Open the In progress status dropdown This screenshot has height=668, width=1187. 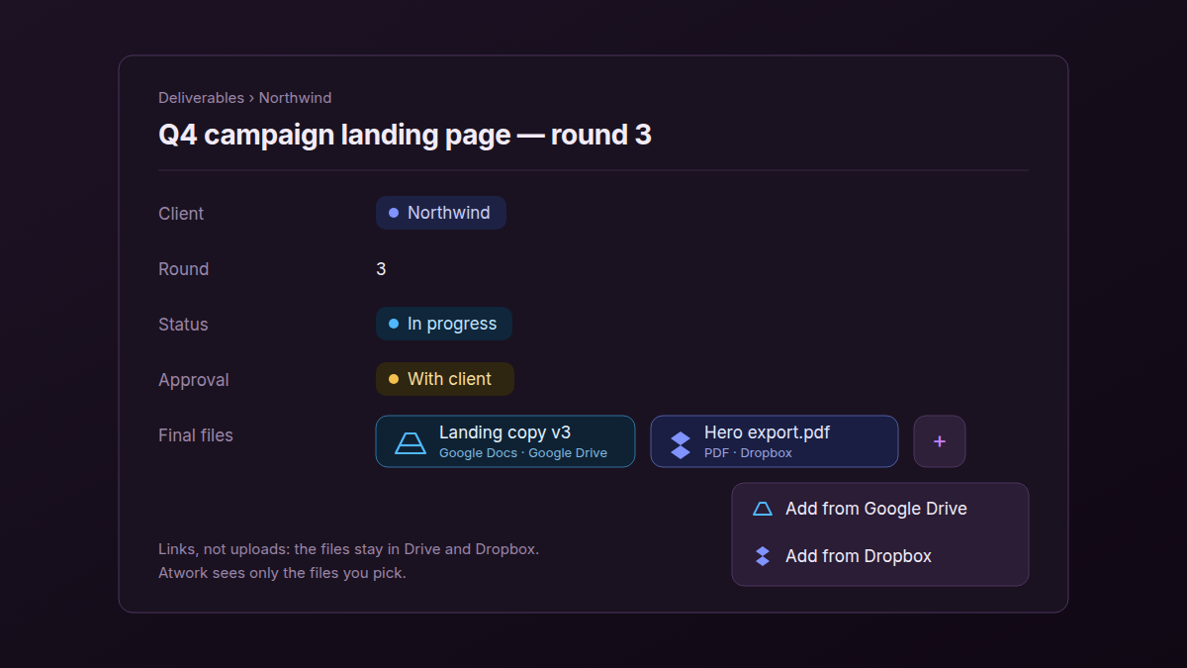click(x=444, y=324)
